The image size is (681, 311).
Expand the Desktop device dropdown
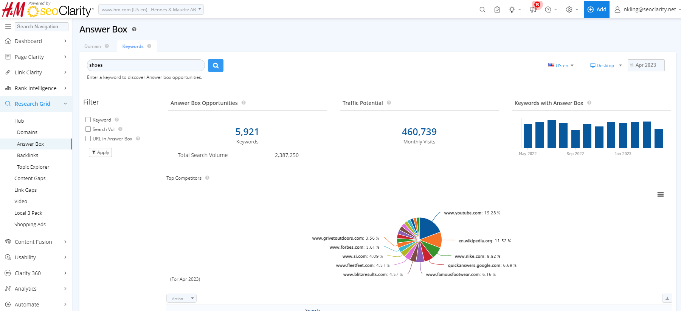click(x=606, y=66)
